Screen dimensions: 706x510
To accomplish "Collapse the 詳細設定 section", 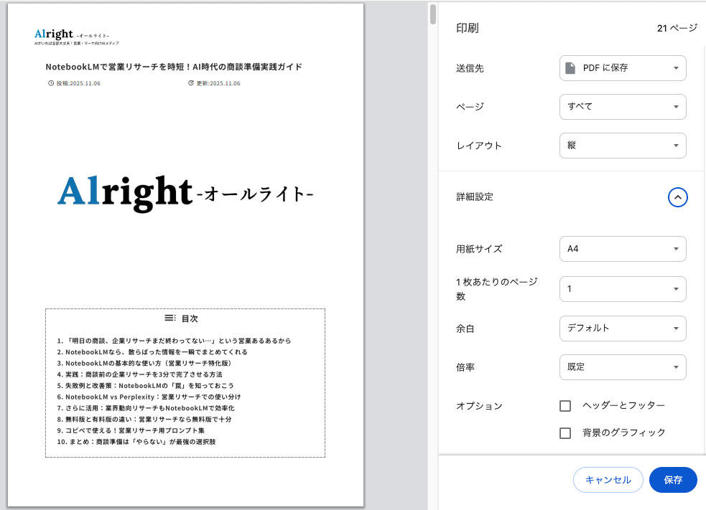I will pyautogui.click(x=677, y=197).
